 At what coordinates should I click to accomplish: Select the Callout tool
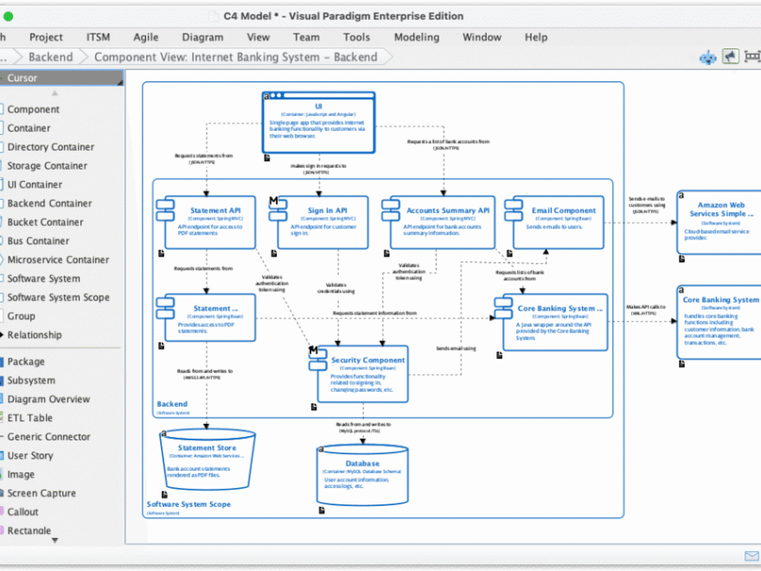[x=27, y=511]
